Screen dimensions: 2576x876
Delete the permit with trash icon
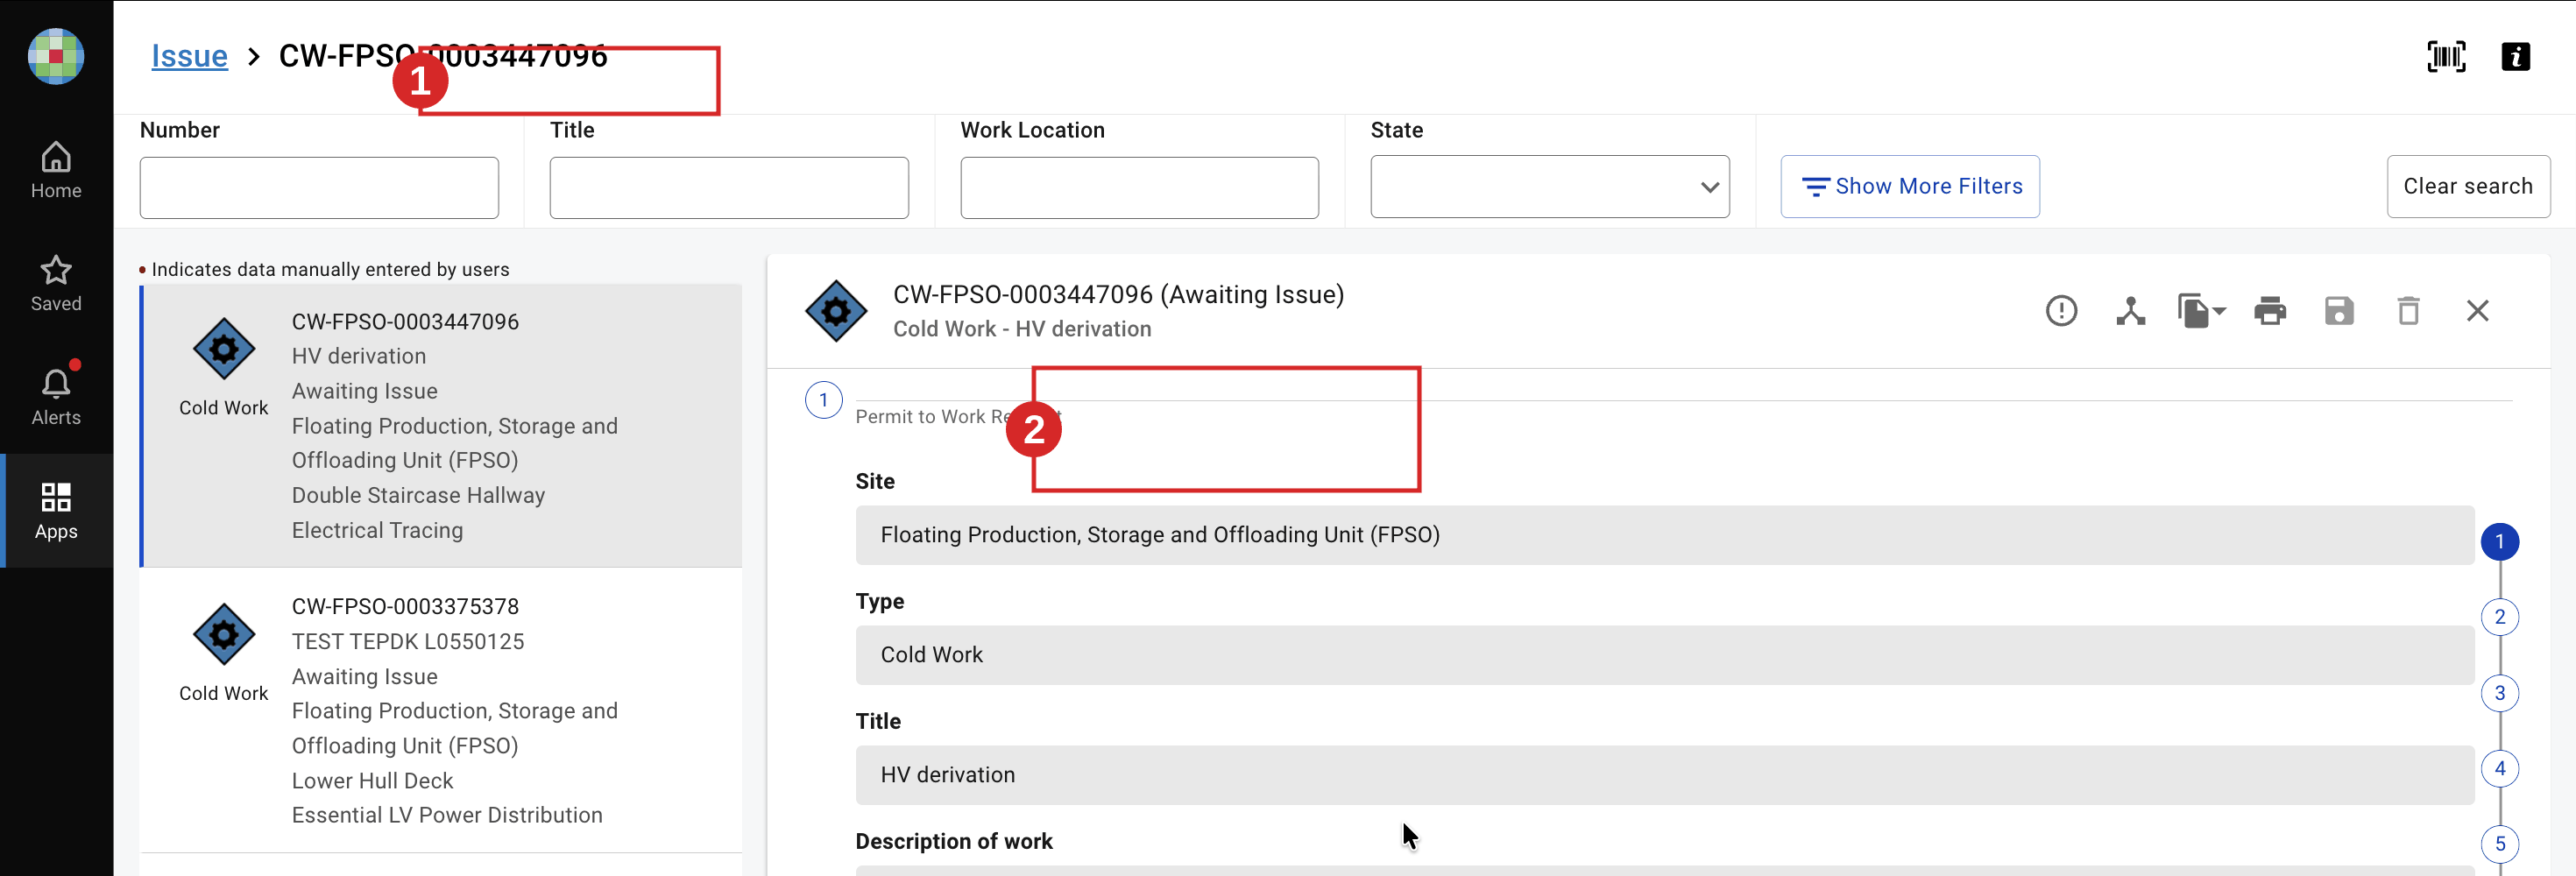(x=2408, y=311)
